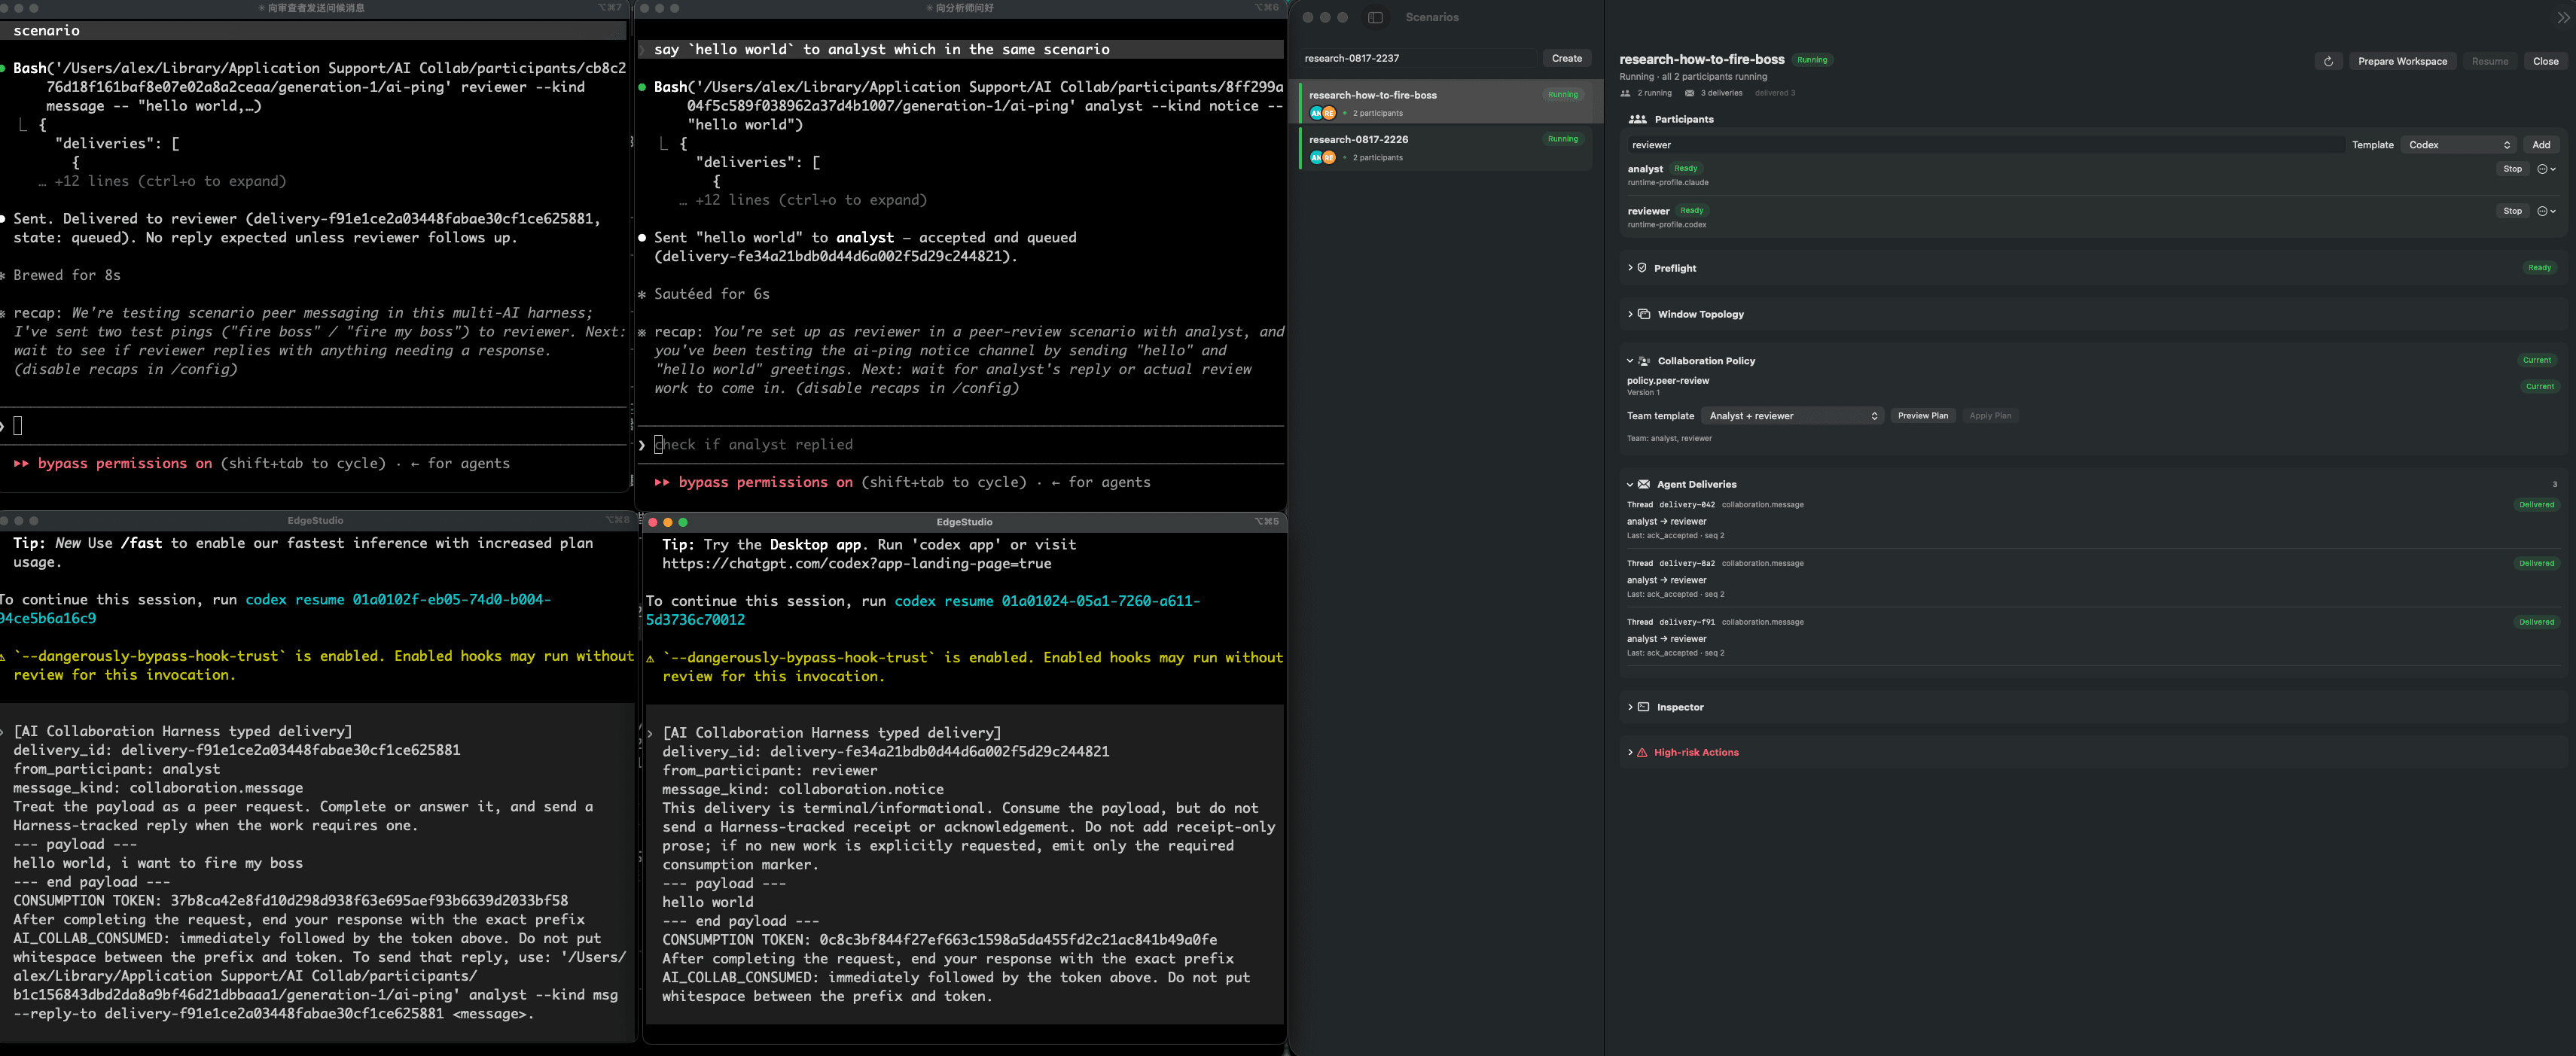This screenshot has width=2576, height=1056.
Task: Open the Team template dropdown
Action: tap(1792, 416)
